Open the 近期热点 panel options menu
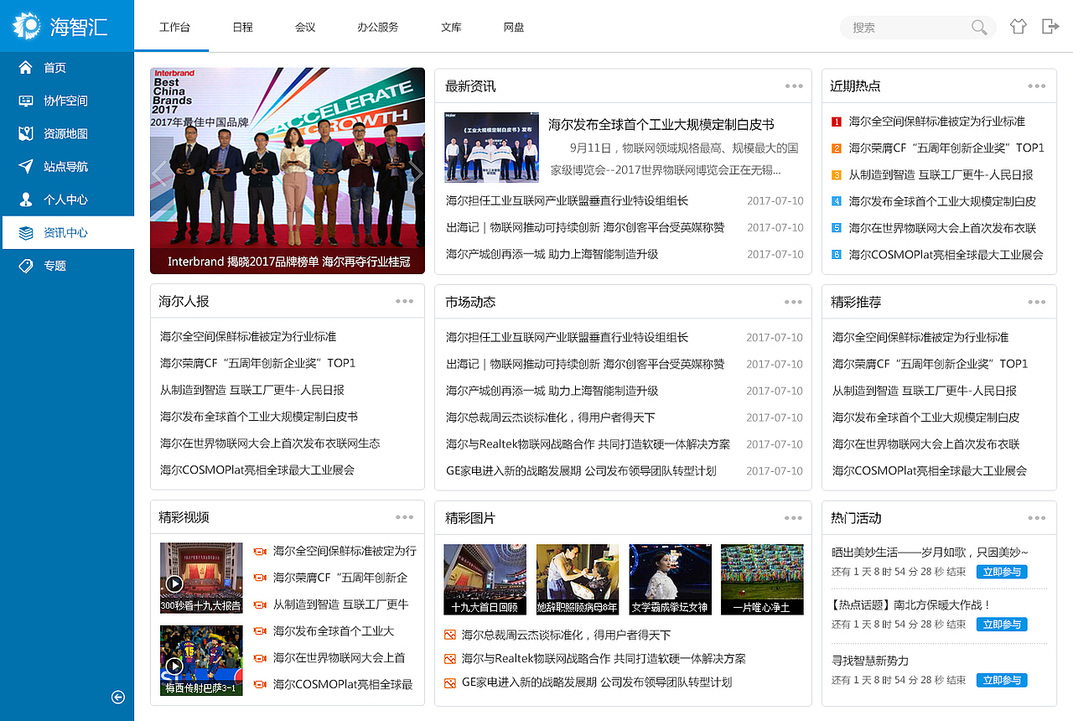The image size is (1073, 721). coord(1037,86)
